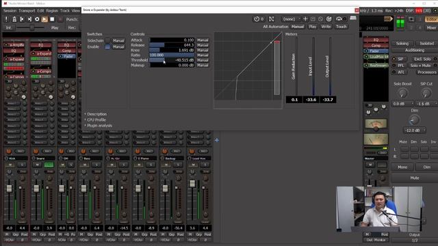This screenshot has width=438, height=246.
Task: Set All Automation to Write
Action: pos(326,27)
